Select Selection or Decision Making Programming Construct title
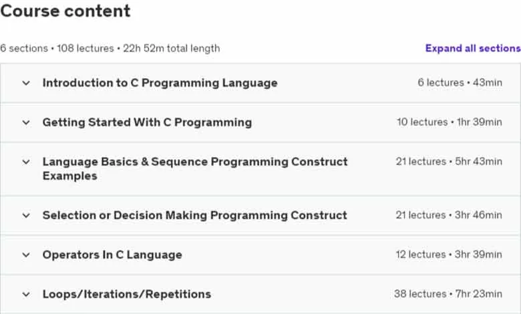 pyautogui.click(x=195, y=215)
